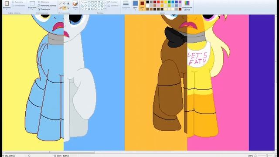Choose the green palette swatch
The width and height of the screenshot is (279, 157).
169,2
